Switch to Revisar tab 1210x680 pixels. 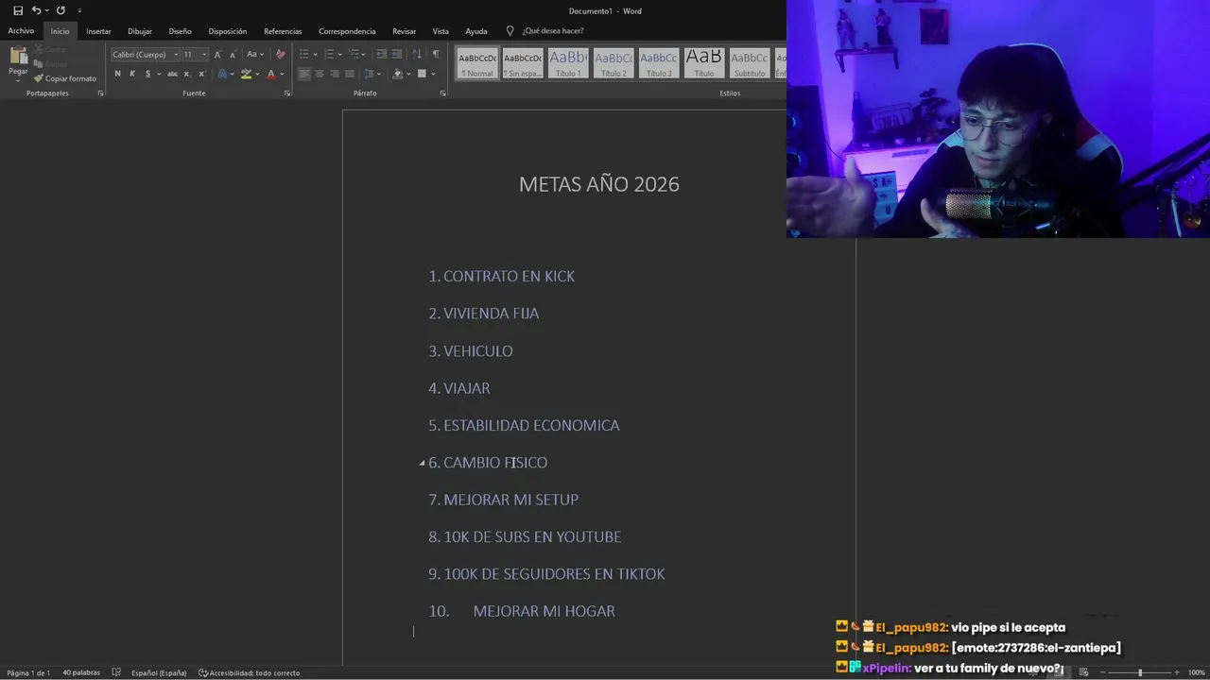[404, 31]
